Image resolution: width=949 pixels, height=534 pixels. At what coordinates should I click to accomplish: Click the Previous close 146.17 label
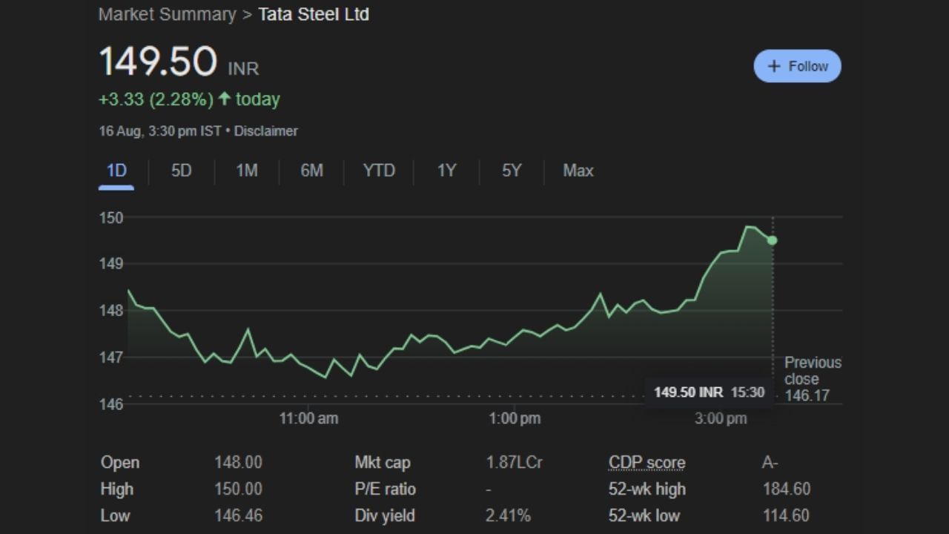(813, 379)
